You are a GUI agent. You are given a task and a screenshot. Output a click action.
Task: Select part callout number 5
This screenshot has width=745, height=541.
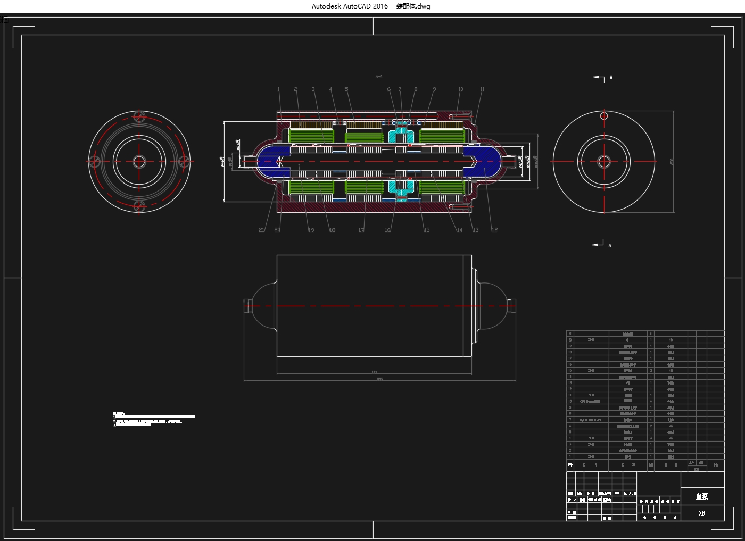click(x=346, y=89)
